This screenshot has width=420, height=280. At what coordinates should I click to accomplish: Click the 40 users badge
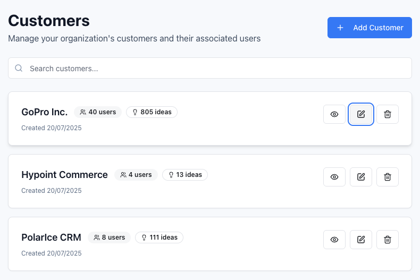click(98, 112)
